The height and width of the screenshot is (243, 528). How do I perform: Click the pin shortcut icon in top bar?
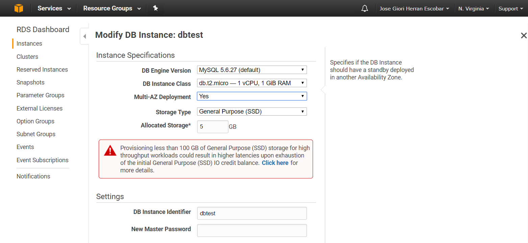point(155,8)
